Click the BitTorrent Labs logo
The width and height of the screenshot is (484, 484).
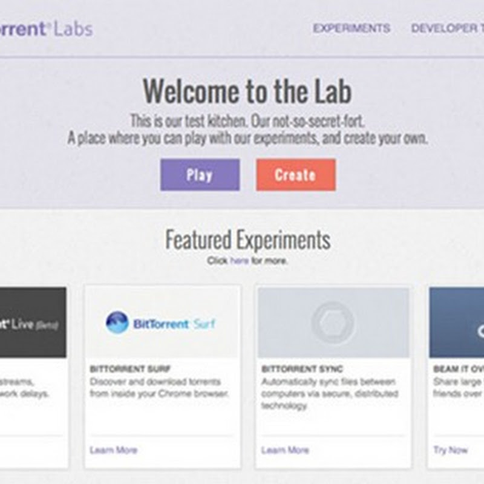click(47, 29)
